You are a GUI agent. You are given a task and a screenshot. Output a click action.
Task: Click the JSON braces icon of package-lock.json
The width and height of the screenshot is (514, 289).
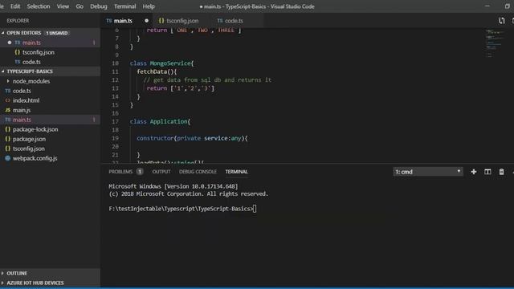(8, 129)
